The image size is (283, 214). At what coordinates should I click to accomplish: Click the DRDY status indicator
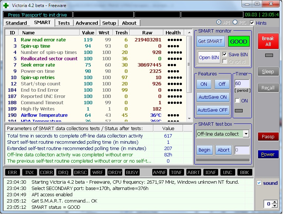point(115,173)
